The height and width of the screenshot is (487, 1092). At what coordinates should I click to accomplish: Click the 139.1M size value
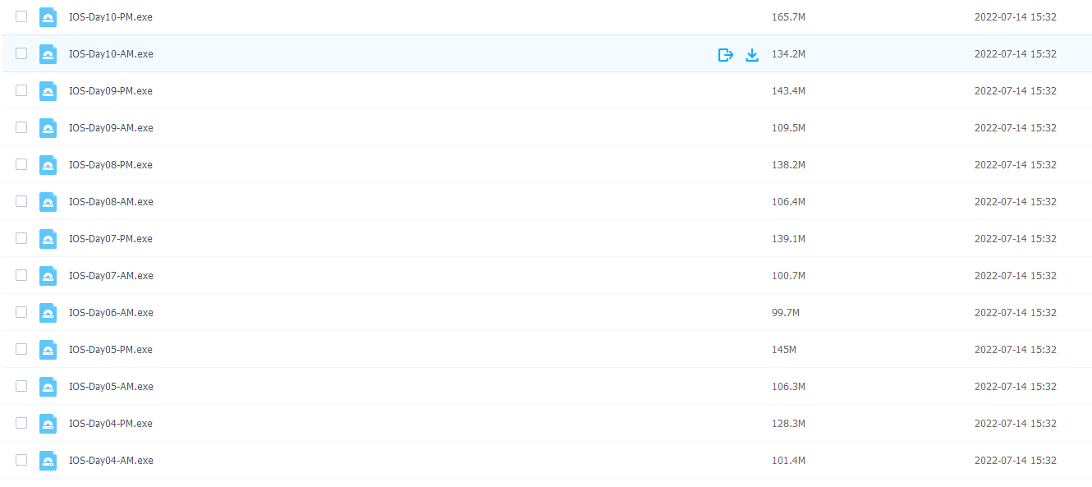point(788,238)
